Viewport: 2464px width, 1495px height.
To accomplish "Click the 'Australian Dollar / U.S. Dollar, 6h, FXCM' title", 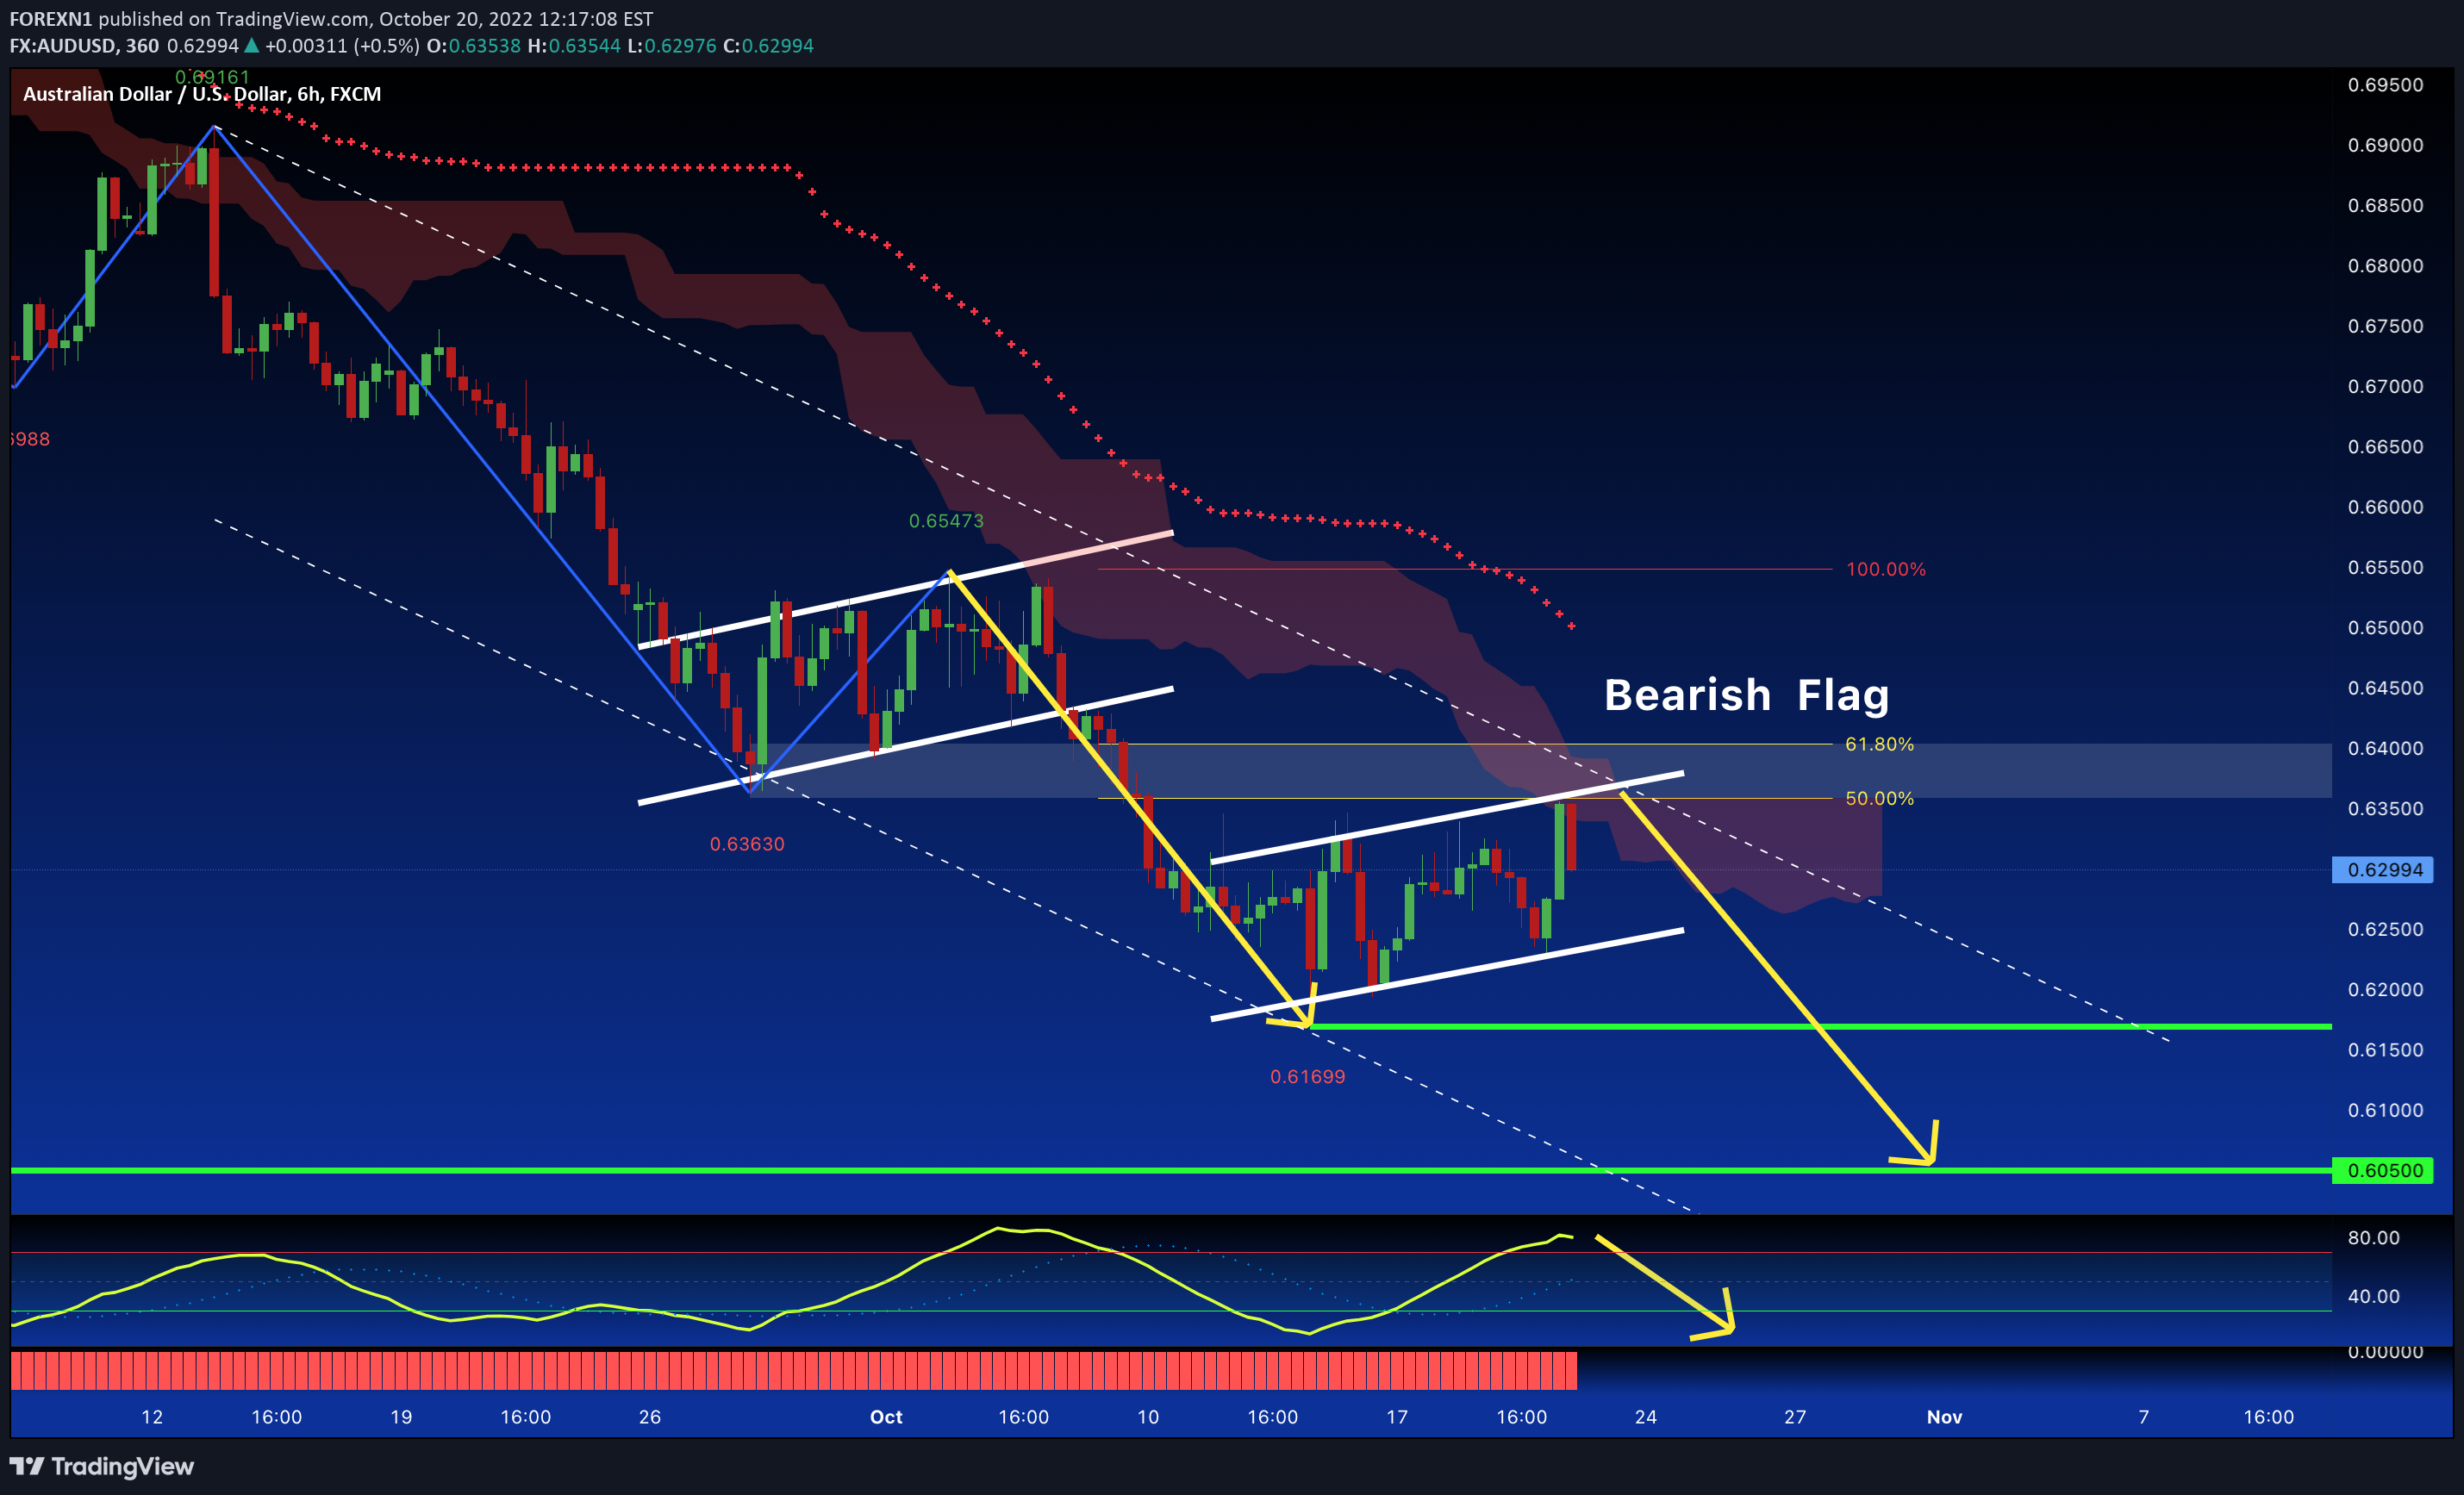I will click(x=202, y=94).
